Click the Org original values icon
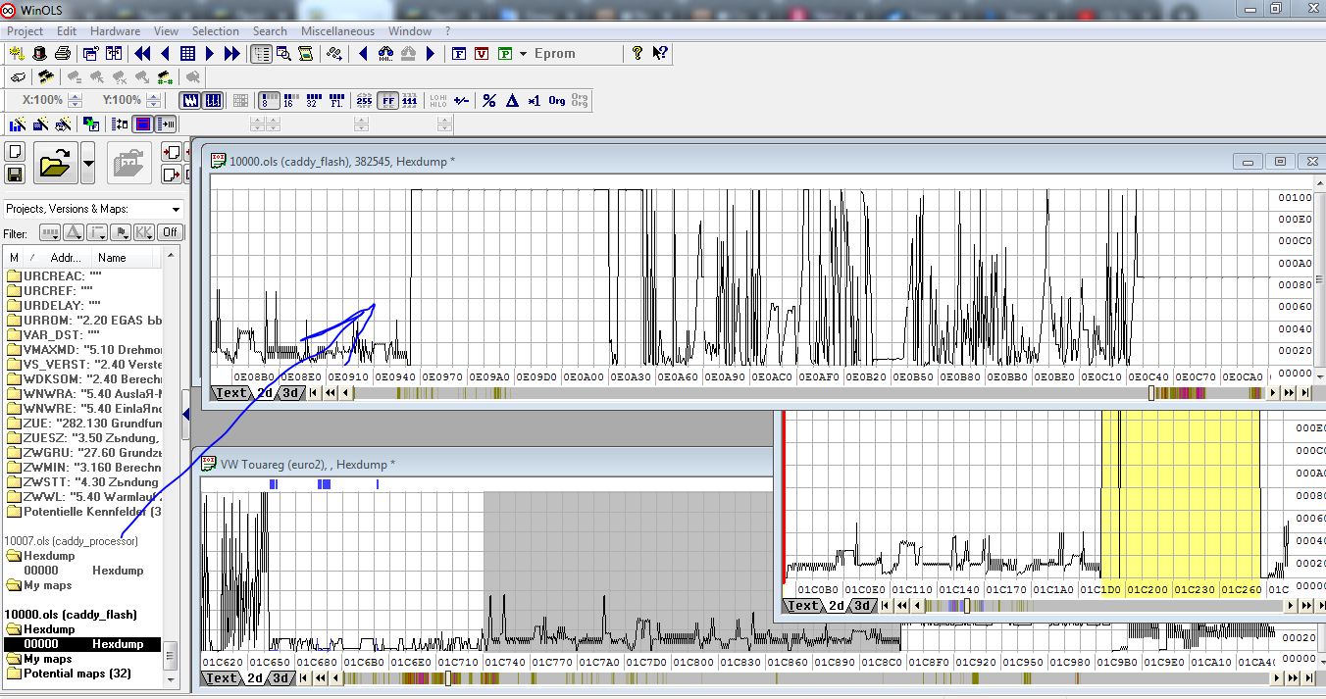The width and height of the screenshot is (1326, 699). coord(556,100)
